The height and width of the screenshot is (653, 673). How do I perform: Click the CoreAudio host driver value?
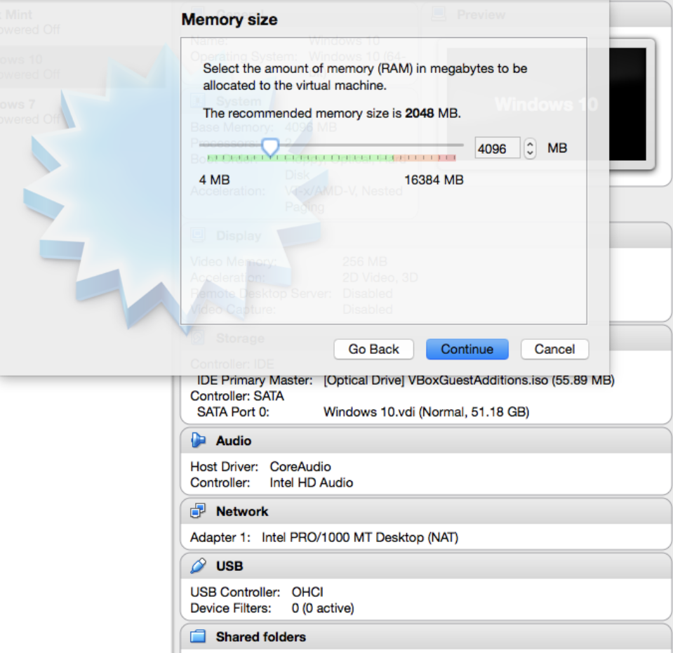[300, 467]
